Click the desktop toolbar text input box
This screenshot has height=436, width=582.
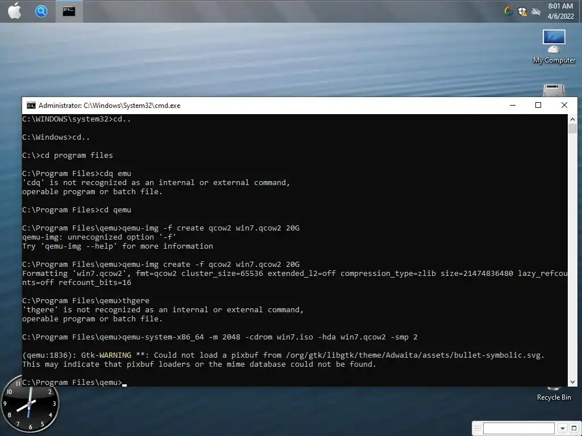[518, 428]
